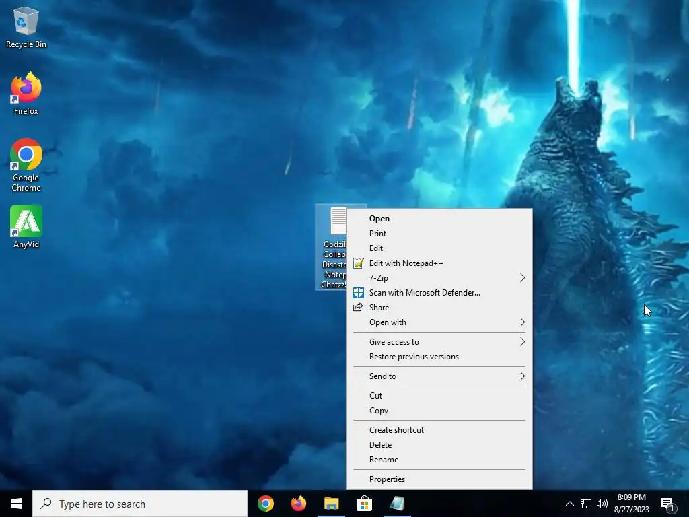Open Microsoft Store from the taskbar
This screenshot has width=689, height=517.
click(x=364, y=504)
